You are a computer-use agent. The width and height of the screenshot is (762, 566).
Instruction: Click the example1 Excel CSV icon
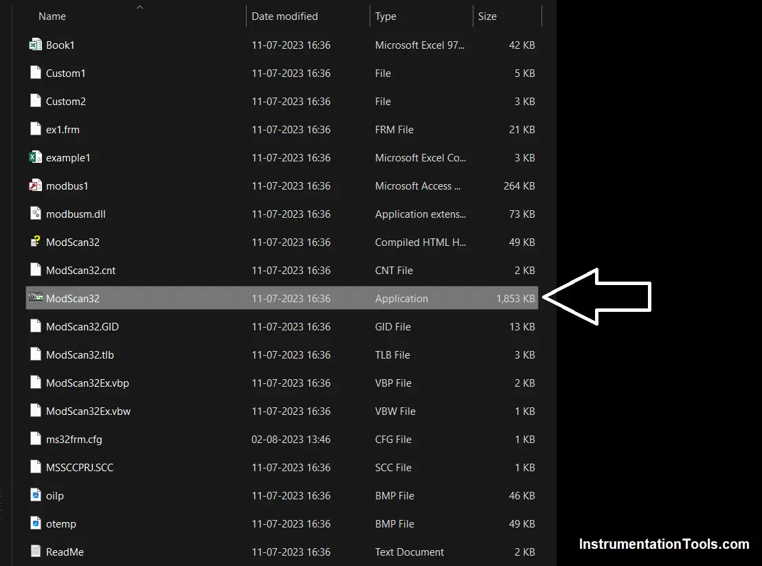(35, 157)
